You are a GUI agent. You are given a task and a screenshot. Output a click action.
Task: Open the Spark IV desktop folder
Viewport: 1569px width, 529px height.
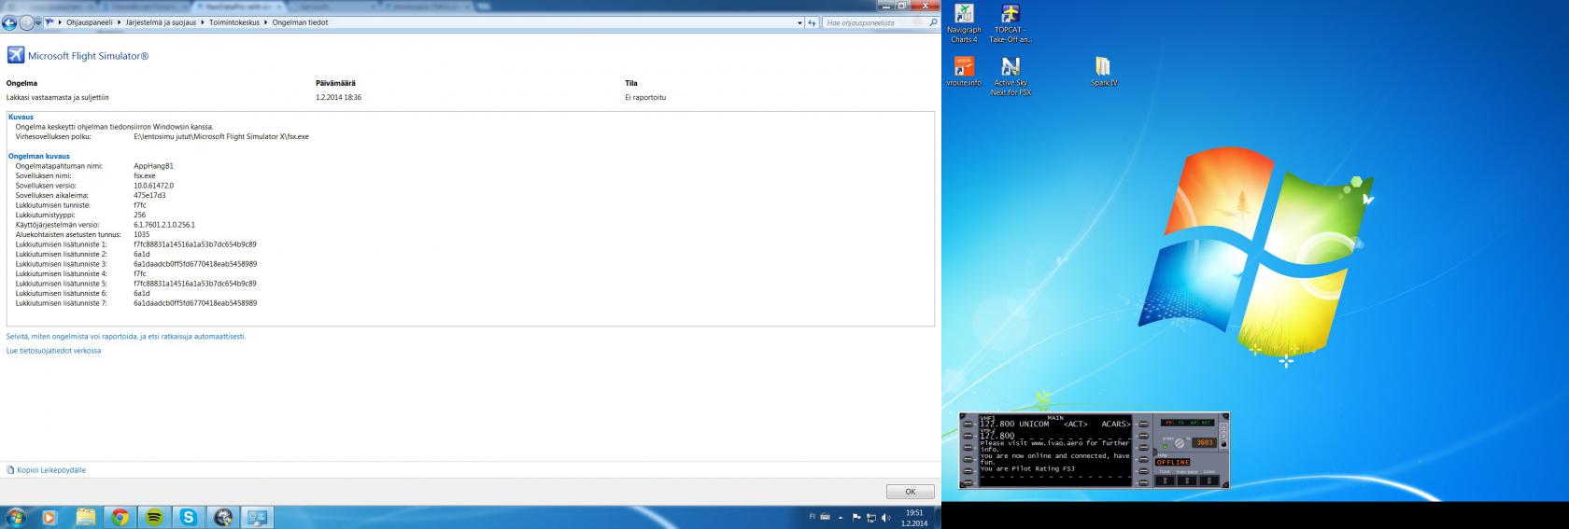1103,72
